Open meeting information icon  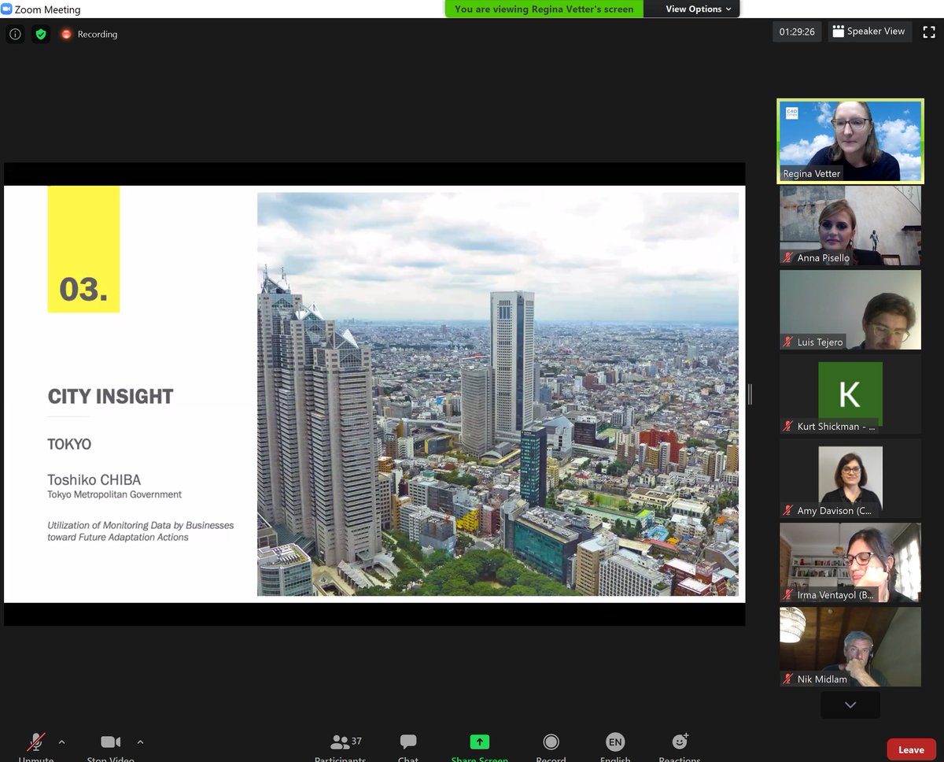coord(15,34)
